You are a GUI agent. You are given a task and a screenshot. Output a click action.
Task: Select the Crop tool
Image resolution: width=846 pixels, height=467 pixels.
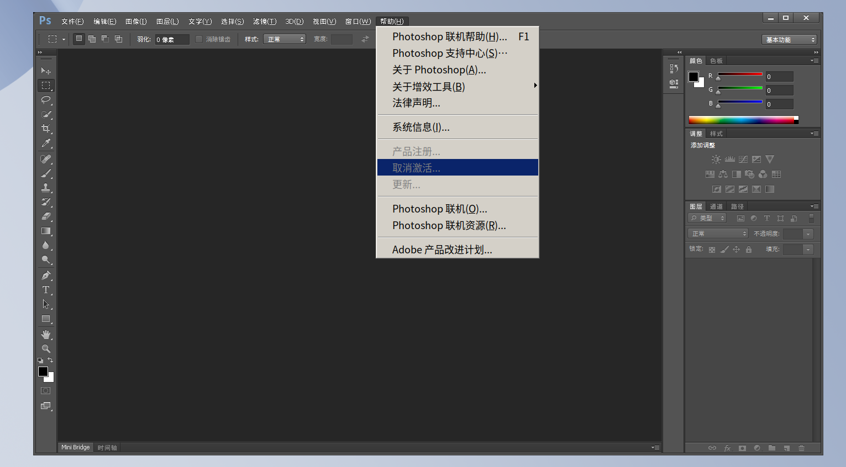coord(46,129)
